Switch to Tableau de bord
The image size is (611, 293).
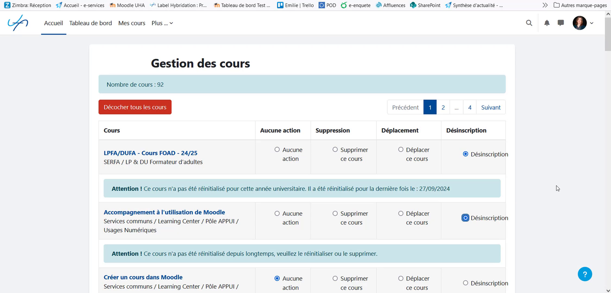(90, 23)
